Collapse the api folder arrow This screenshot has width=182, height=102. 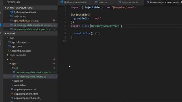coord(12,68)
